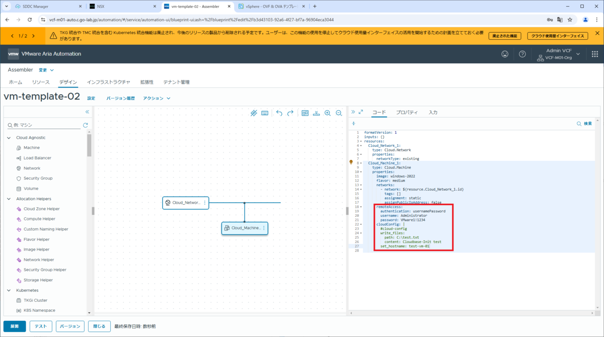Open the keyboard shortcuts icon on canvas toolbar
The width and height of the screenshot is (604, 337).
pyautogui.click(x=265, y=113)
